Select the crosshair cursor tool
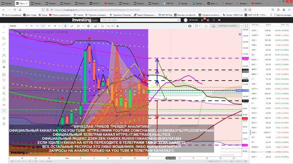This screenshot has width=293, height=164. pos(4,26)
